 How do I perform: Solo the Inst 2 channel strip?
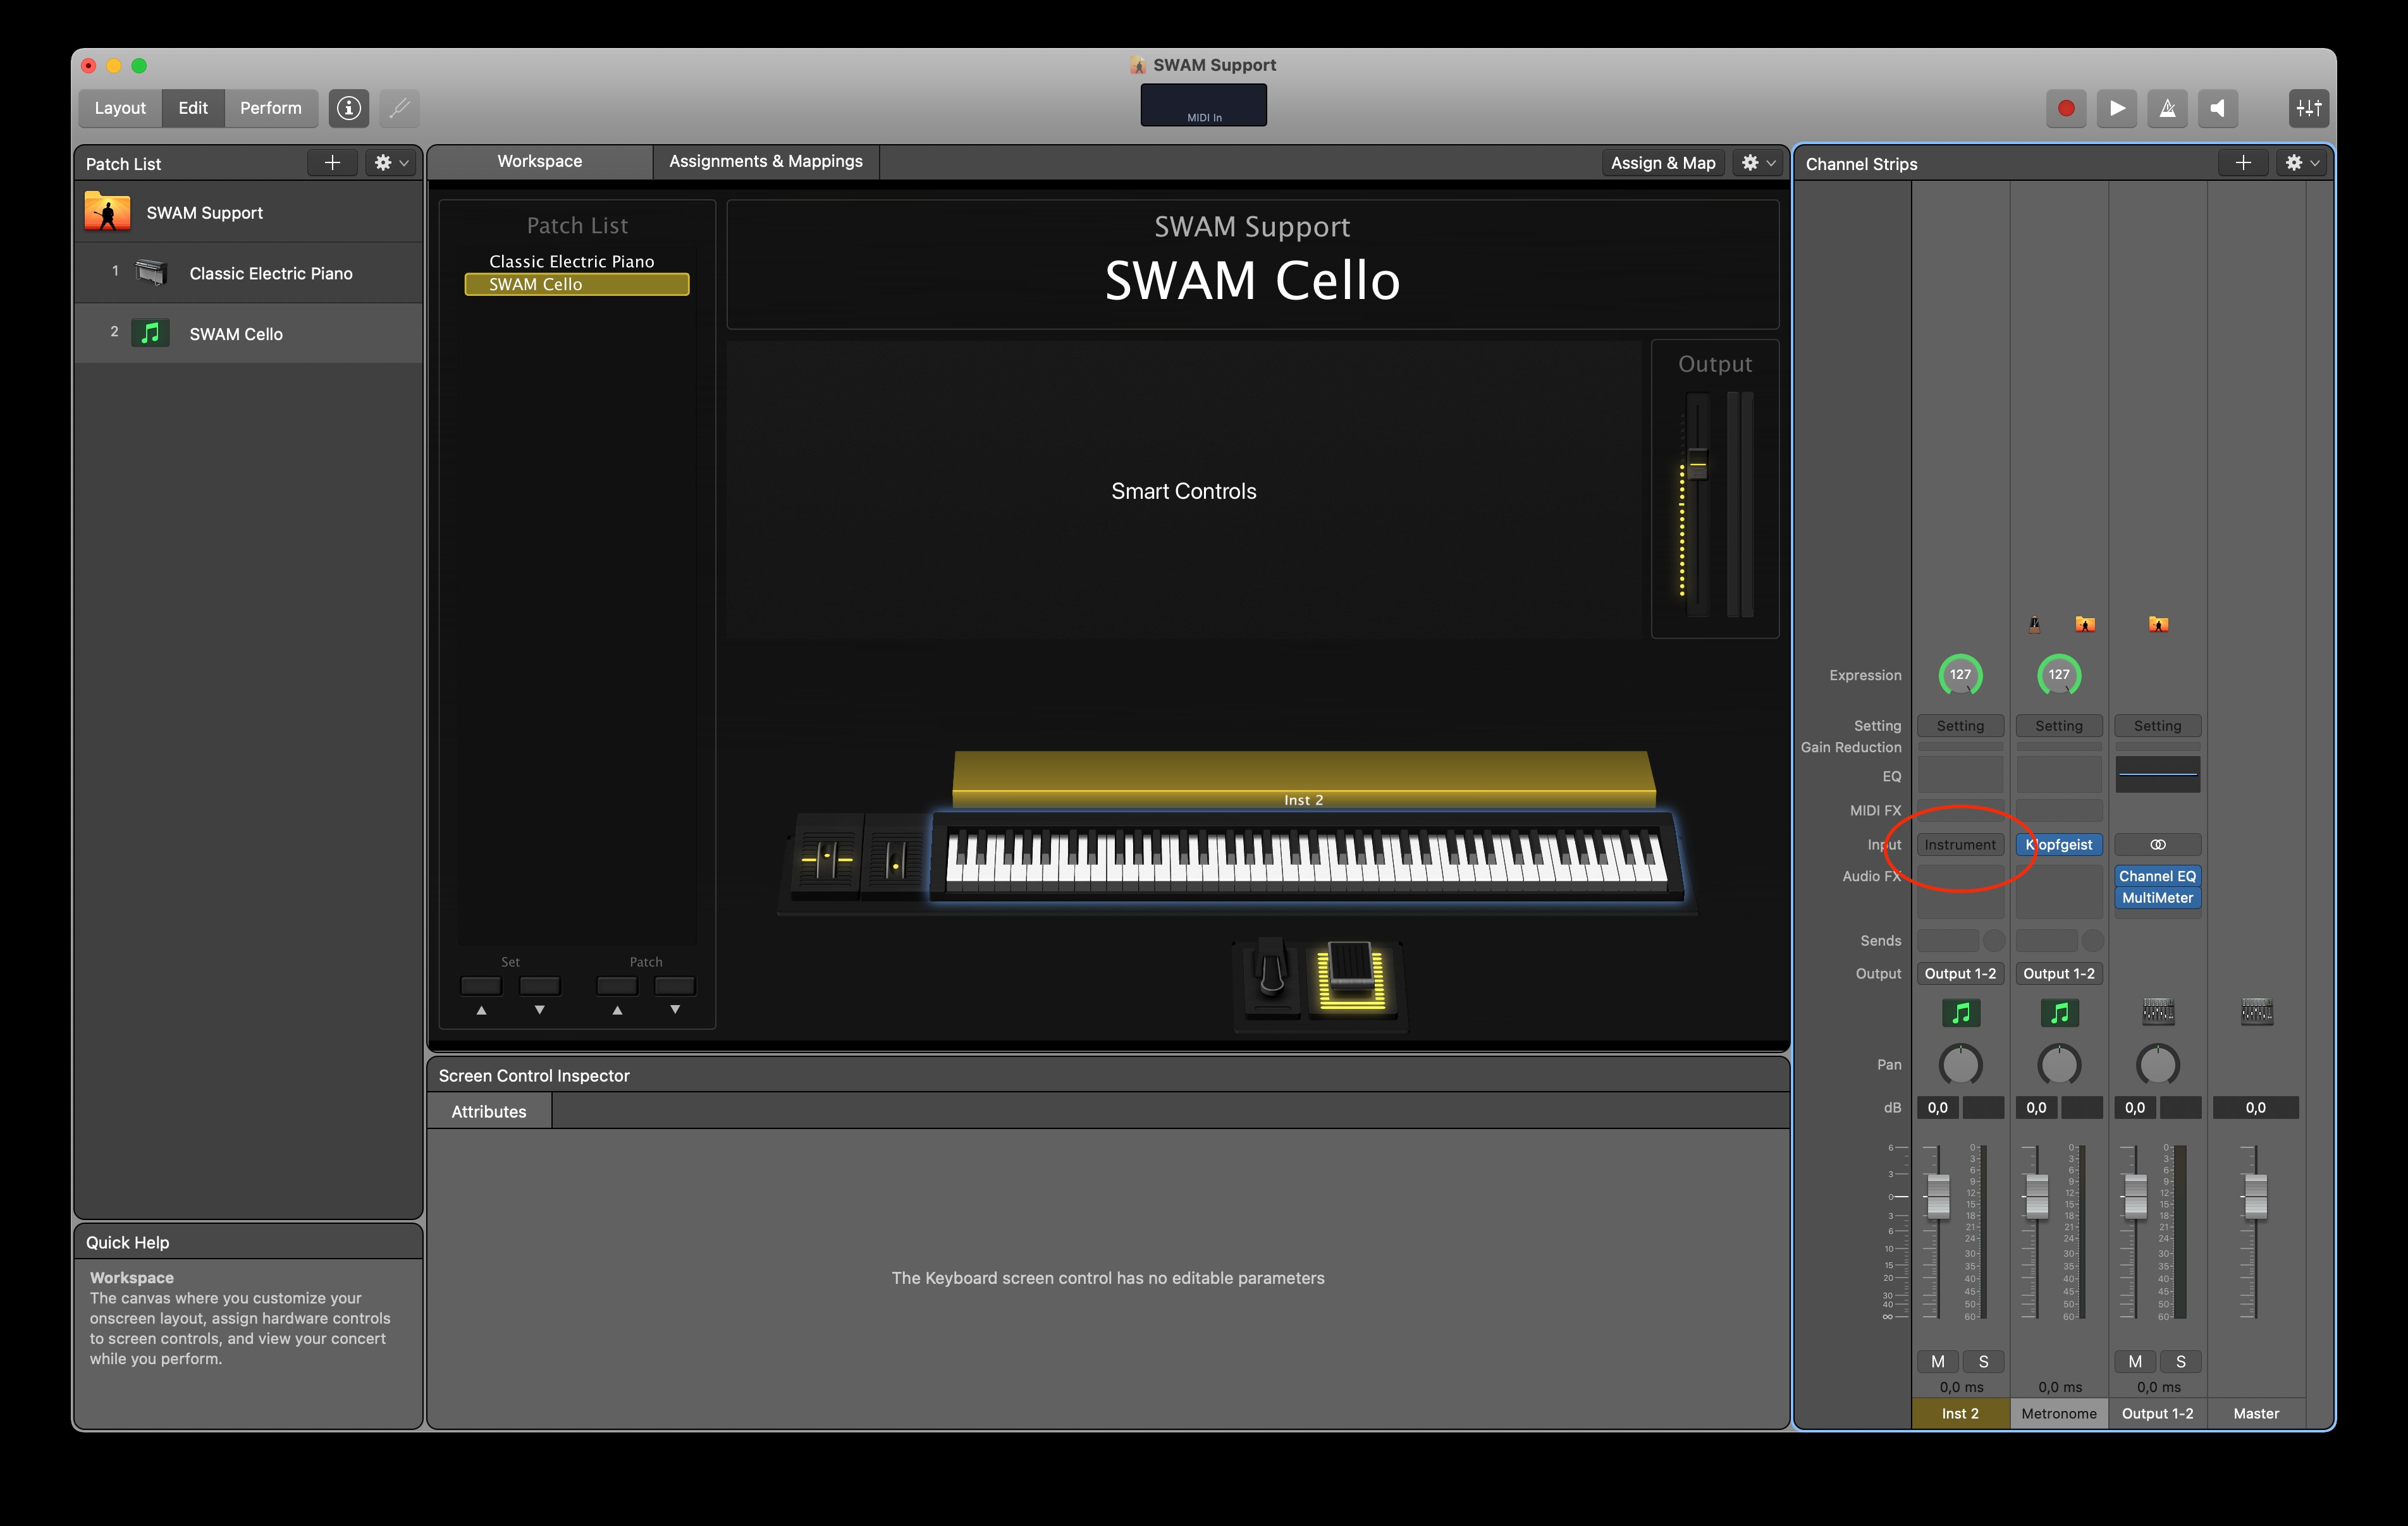click(x=1983, y=1361)
